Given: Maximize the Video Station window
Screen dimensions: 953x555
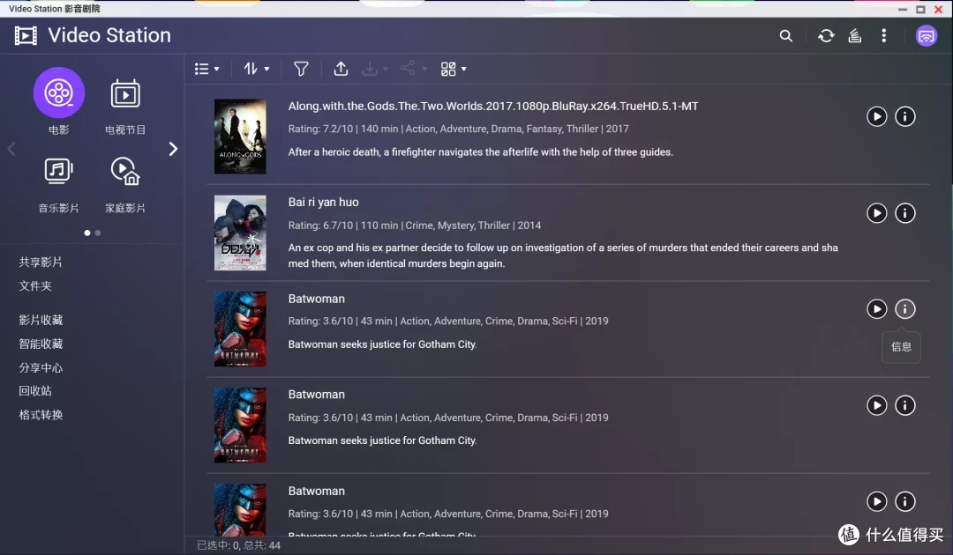Looking at the screenshot, I should [920, 9].
